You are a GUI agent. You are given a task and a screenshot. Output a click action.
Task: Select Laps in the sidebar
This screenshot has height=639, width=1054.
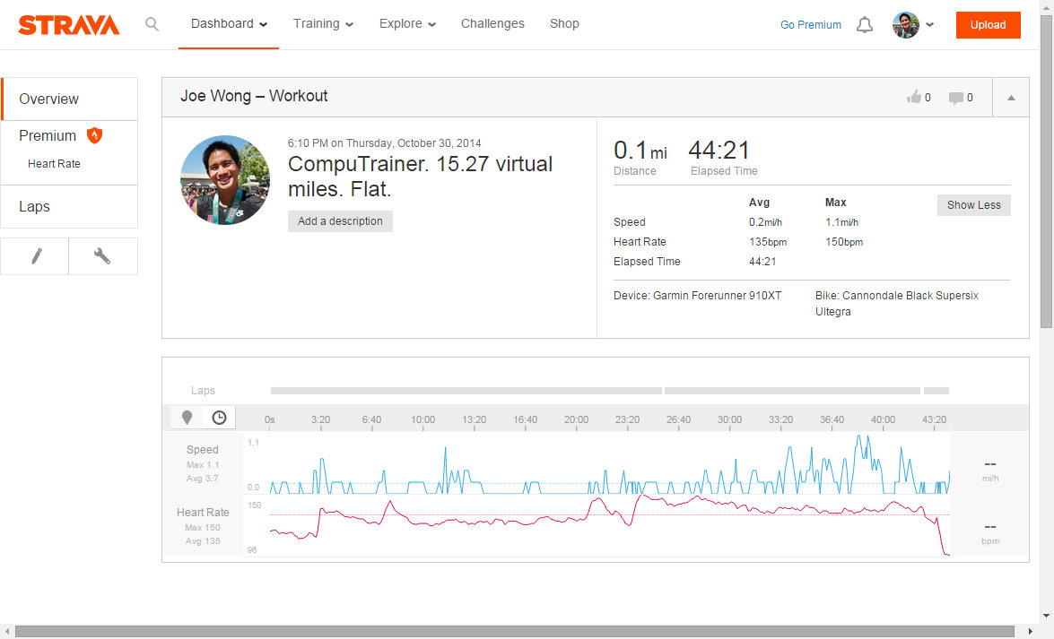tap(35, 207)
